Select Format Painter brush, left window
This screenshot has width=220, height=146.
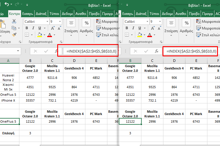pos(14,34)
